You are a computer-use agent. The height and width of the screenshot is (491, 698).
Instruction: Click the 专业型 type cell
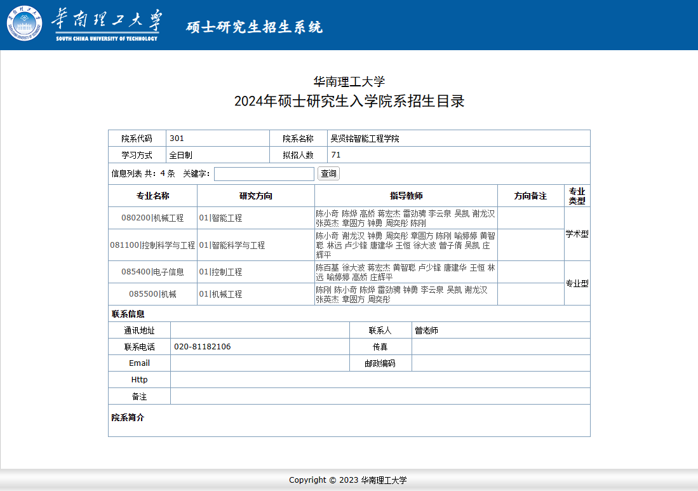[x=577, y=283]
